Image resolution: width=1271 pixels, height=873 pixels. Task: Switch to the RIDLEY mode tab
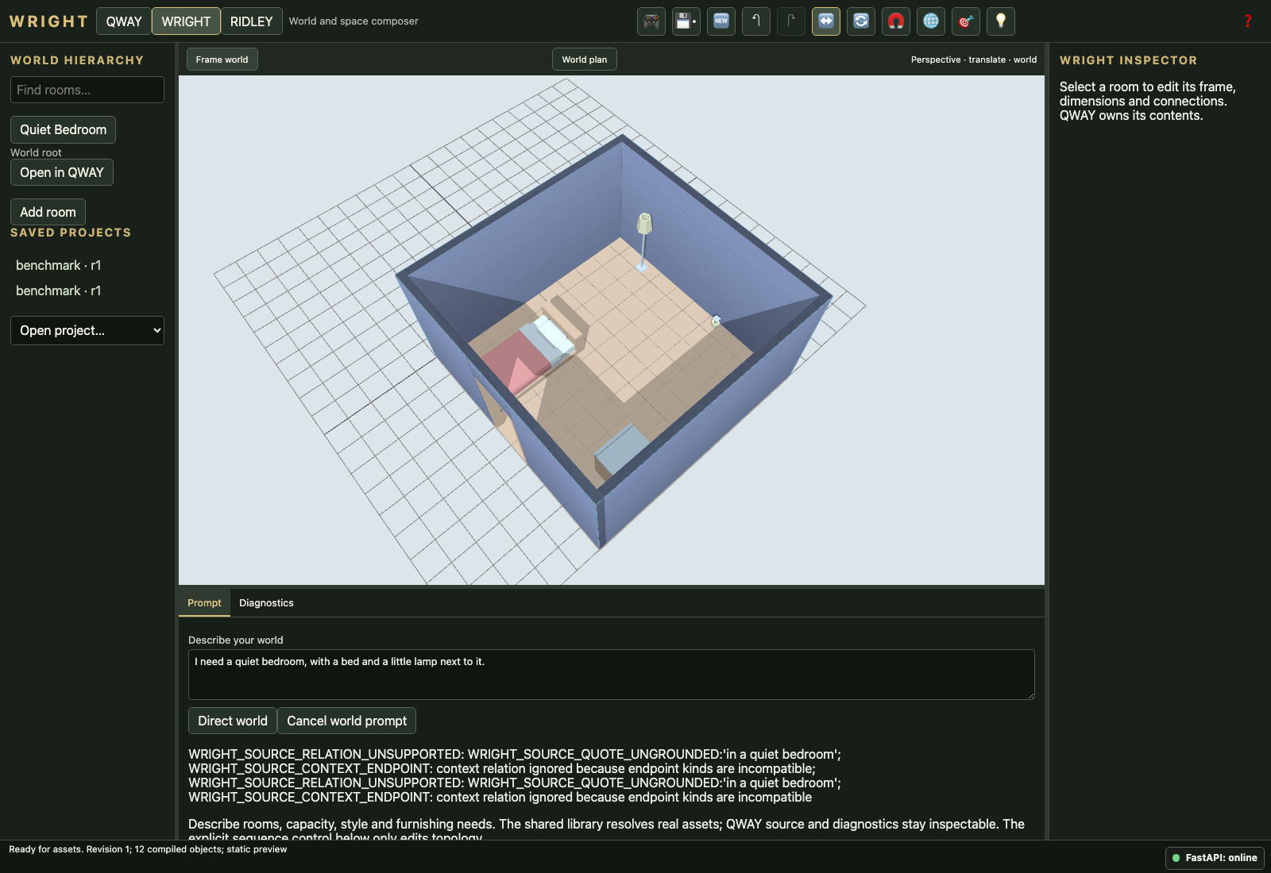(x=251, y=21)
